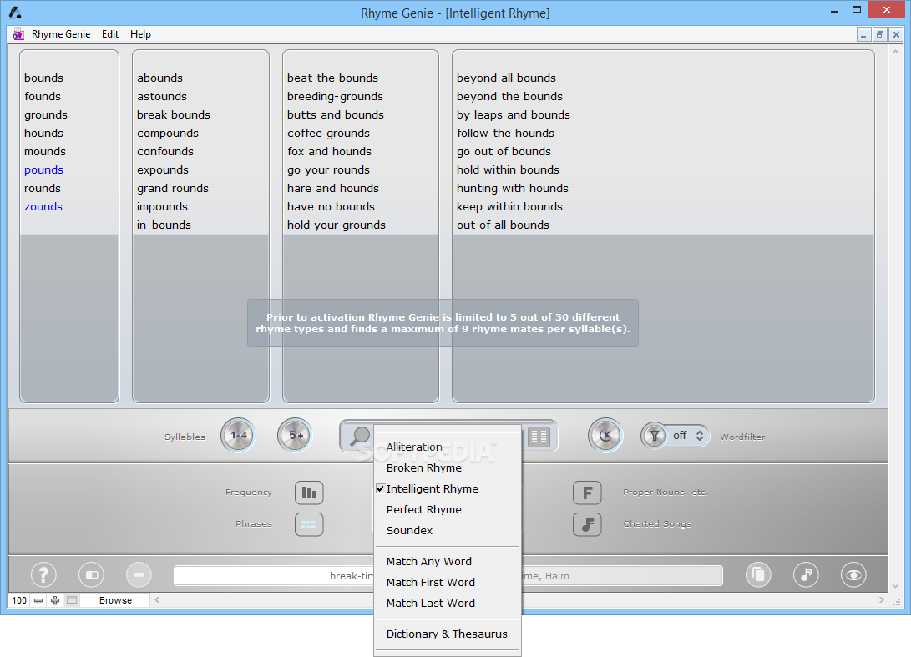The width and height of the screenshot is (911, 657).
Task: Toggle the Charted Songs music-note button
Action: pyautogui.click(x=587, y=524)
